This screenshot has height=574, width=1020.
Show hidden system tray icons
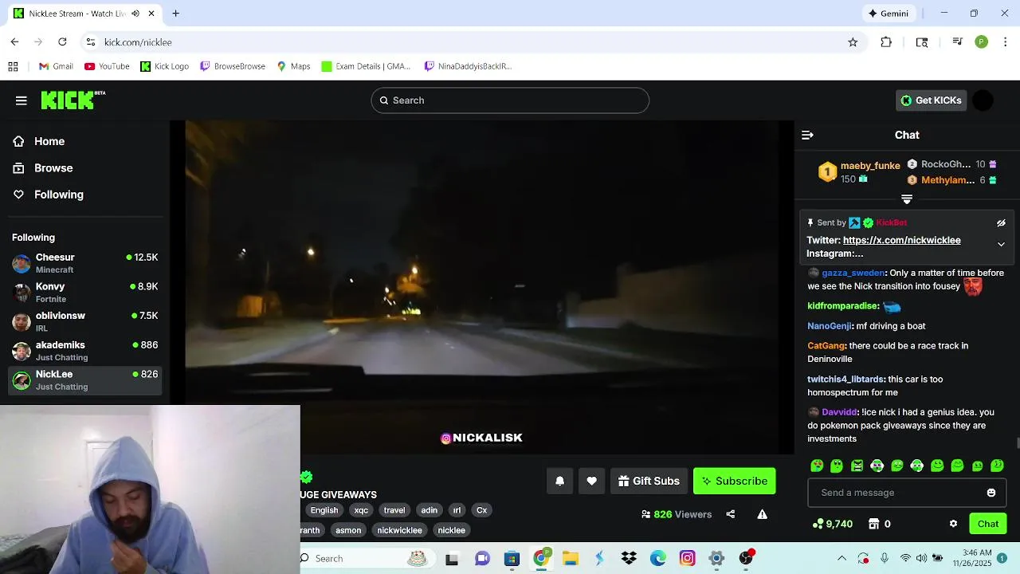(841, 559)
